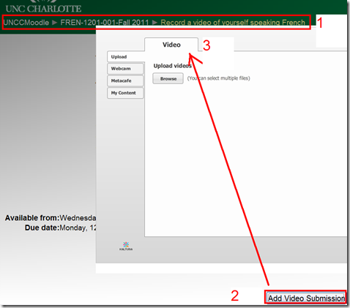This screenshot has width=350, height=308.
Task: Click the red number 2 annotation
Action: pos(235,296)
